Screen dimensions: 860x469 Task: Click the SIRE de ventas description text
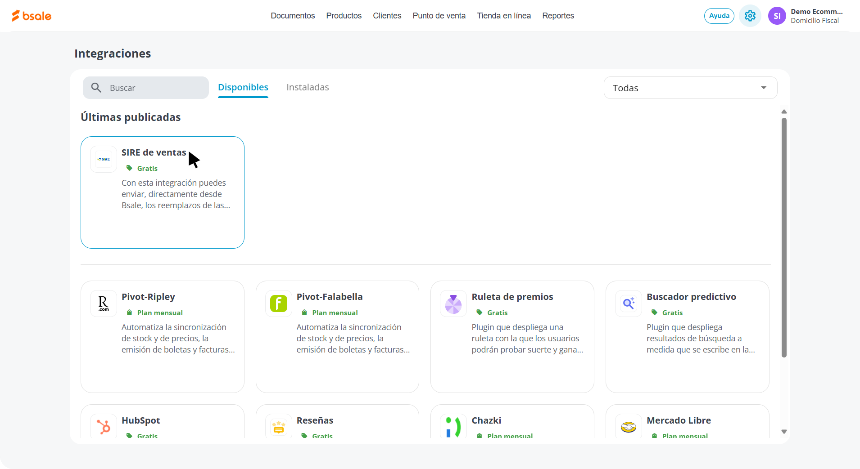click(x=176, y=194)
